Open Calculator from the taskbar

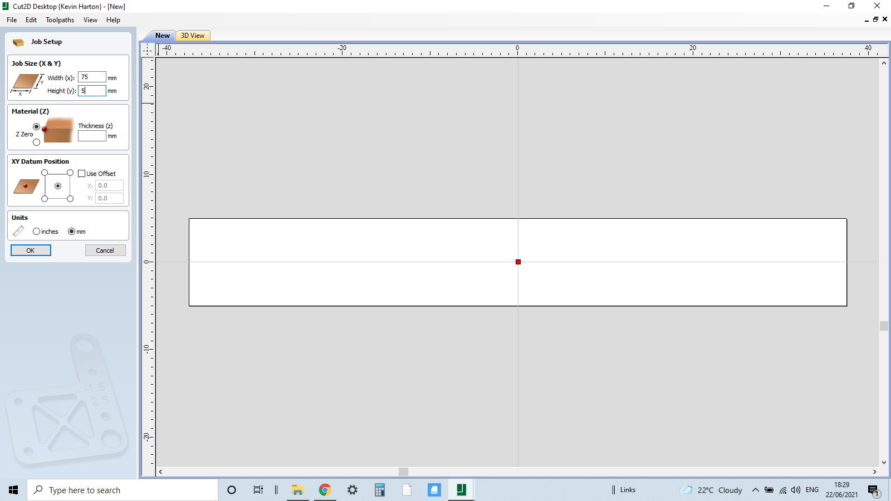click(x=379, y=490)
